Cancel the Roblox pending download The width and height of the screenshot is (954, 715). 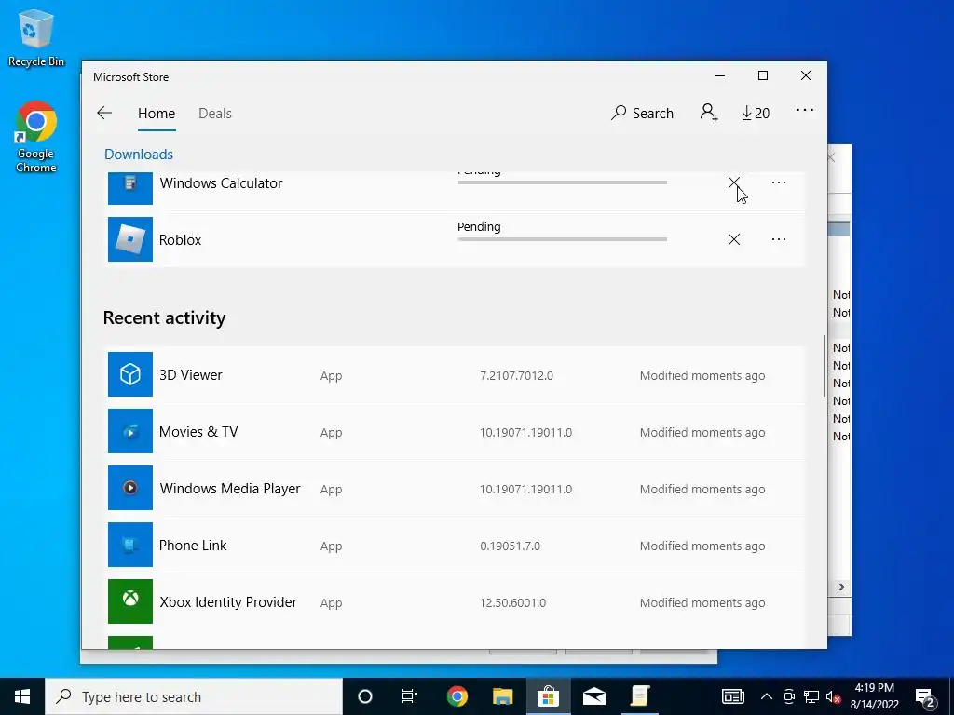[734, 239]
